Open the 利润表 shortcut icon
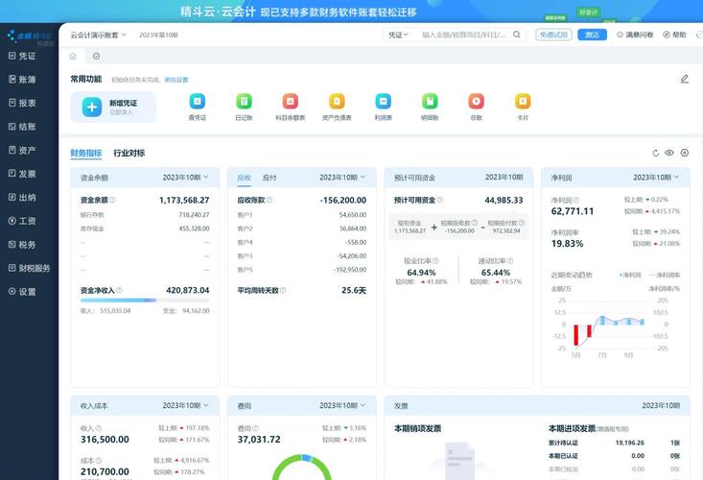 383,102
